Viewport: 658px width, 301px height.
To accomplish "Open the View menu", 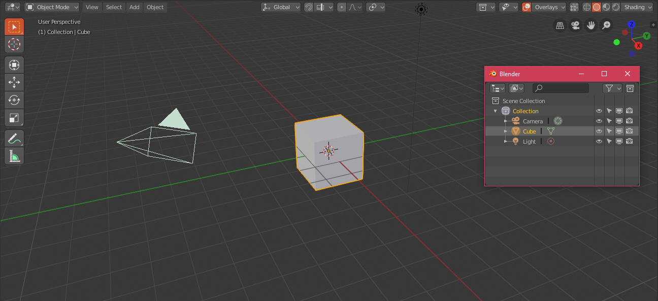I will tap(92, 7).
